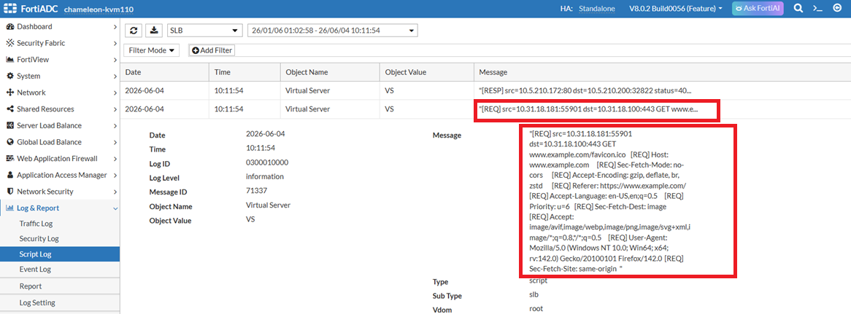Click the FortiADC logo icon
851x314 pixels.
12,9
